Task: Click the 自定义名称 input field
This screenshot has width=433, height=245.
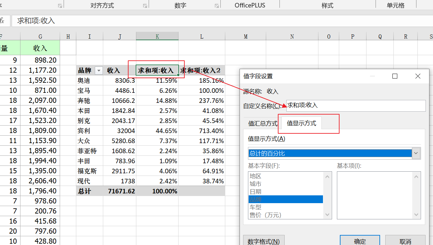Action: [x=356, y=105]
